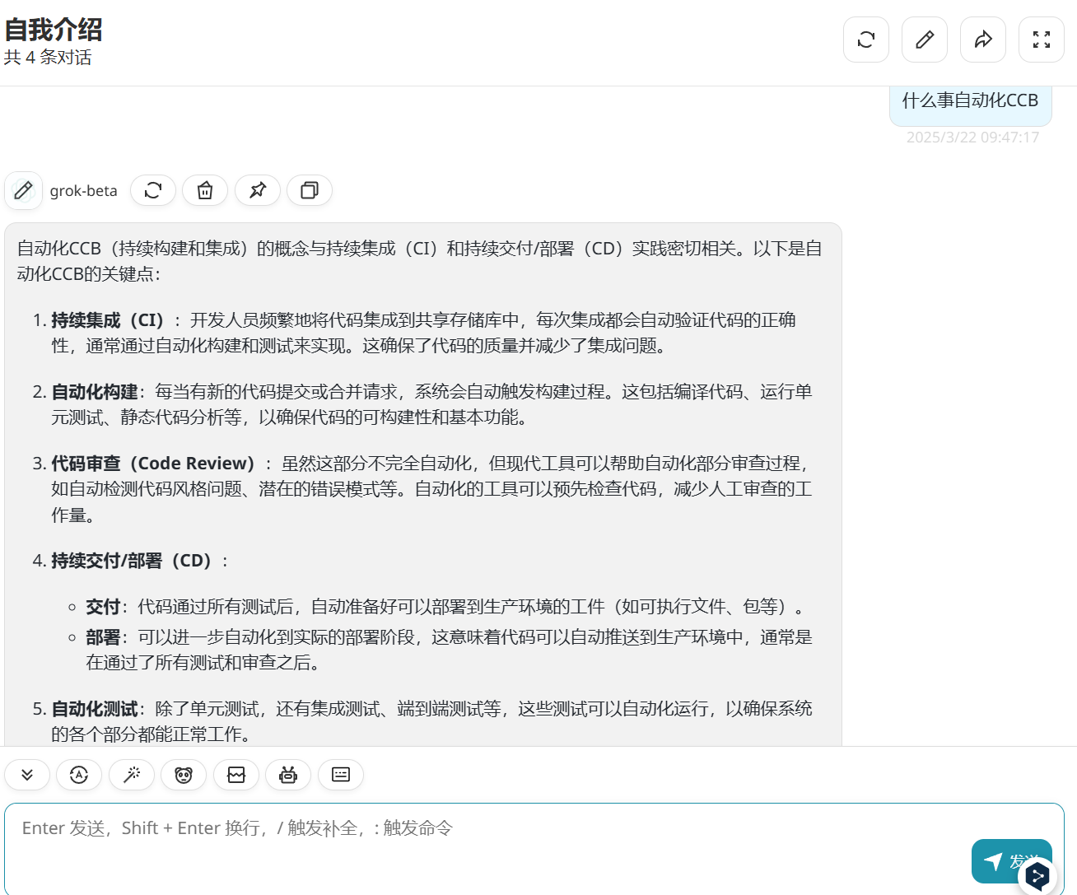Open shortcut keys with keyboard icon
This screenshot has height=895, width=1077.
pyautogui.click(x=341, y=775)
